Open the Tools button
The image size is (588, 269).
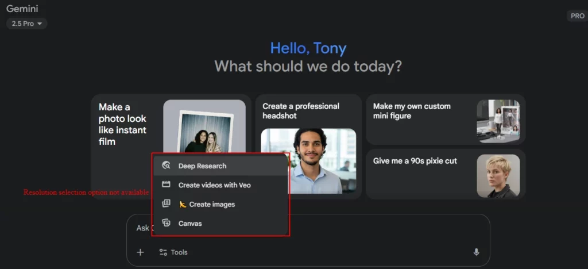pos(173,252)
